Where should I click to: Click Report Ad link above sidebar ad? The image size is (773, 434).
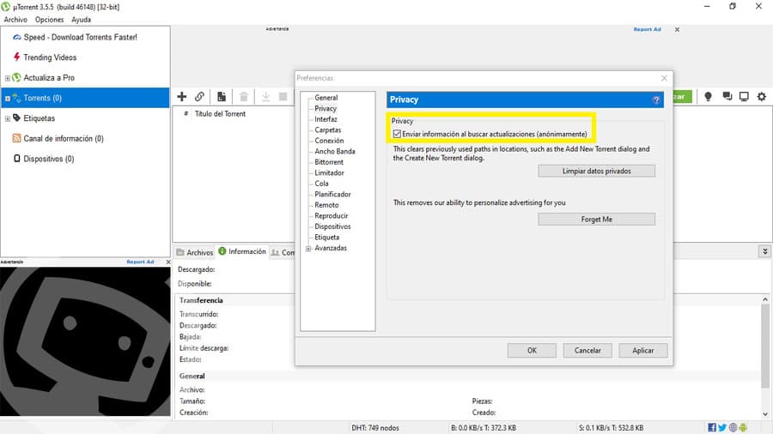pos(140,262)
